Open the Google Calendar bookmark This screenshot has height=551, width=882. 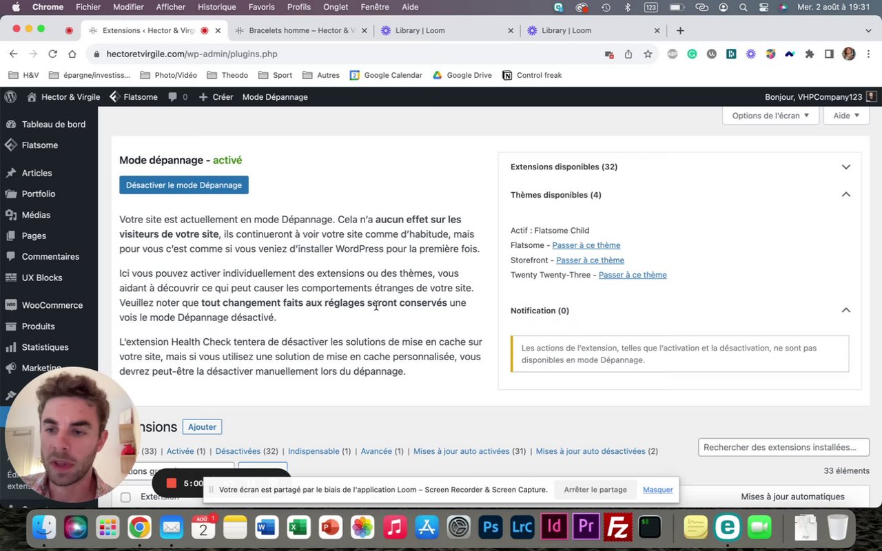coord(386,75)
